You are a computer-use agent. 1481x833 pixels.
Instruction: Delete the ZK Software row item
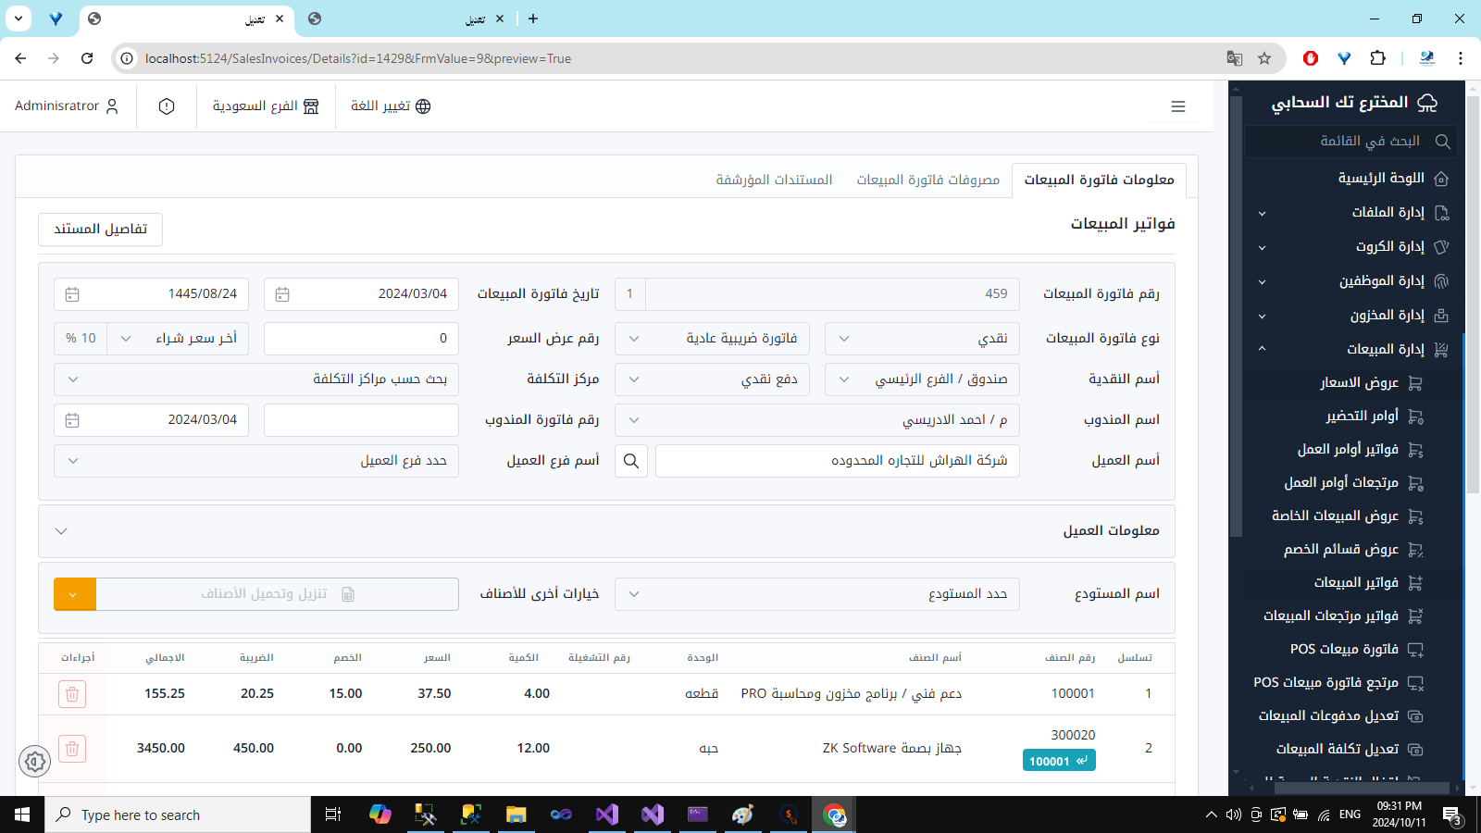click(72, 748)
